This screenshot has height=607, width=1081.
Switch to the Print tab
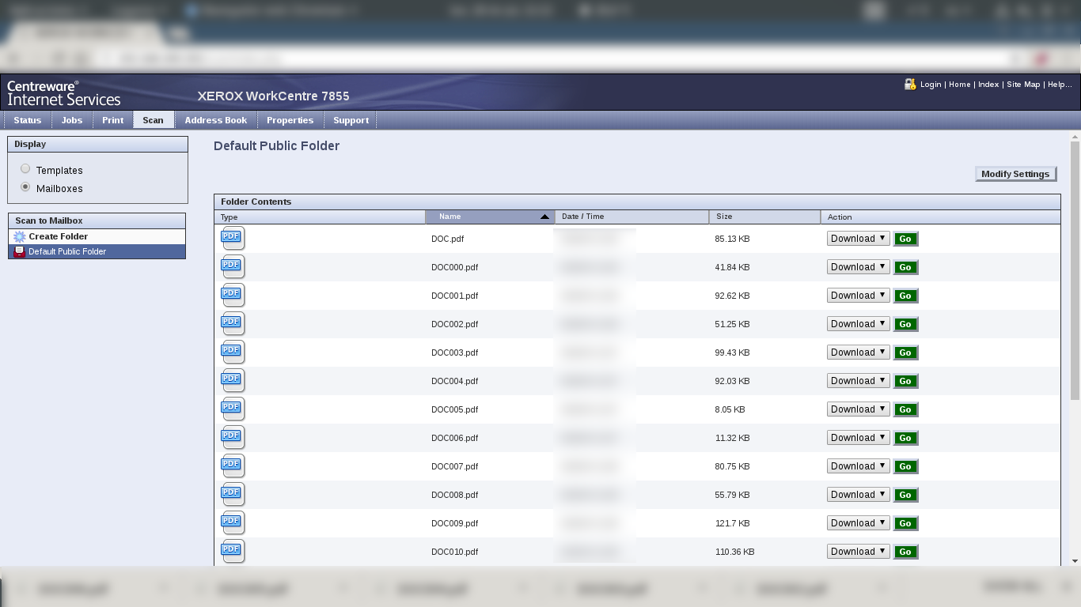click(x=112, y=120)
